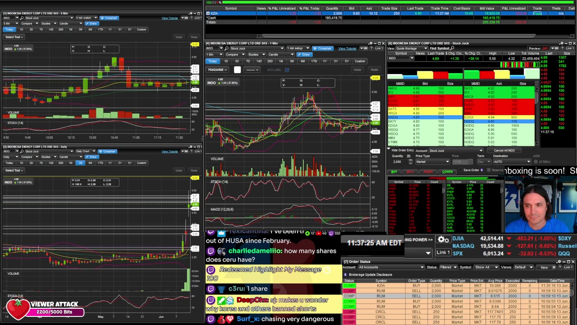Toggle Draw mode in the 5 Min chart
Viewport: 577px width, 325px height.
click(92, 23)
